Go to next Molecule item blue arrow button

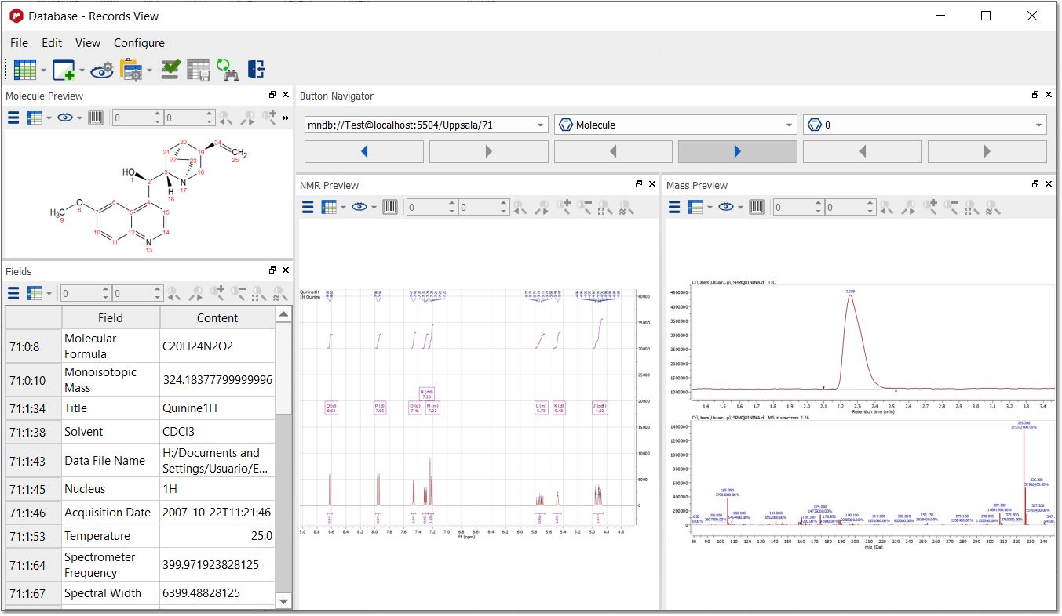[738, 151]
